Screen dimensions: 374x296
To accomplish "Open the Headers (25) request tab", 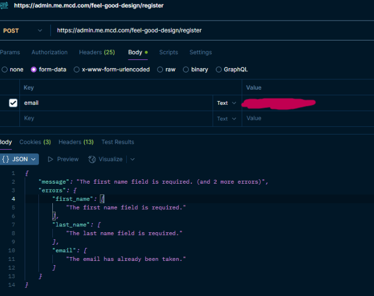I will click(x=97, y=52).
